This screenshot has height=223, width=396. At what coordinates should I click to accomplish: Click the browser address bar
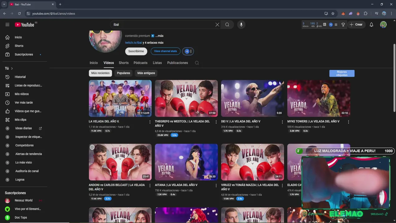[x=173, y=14]
